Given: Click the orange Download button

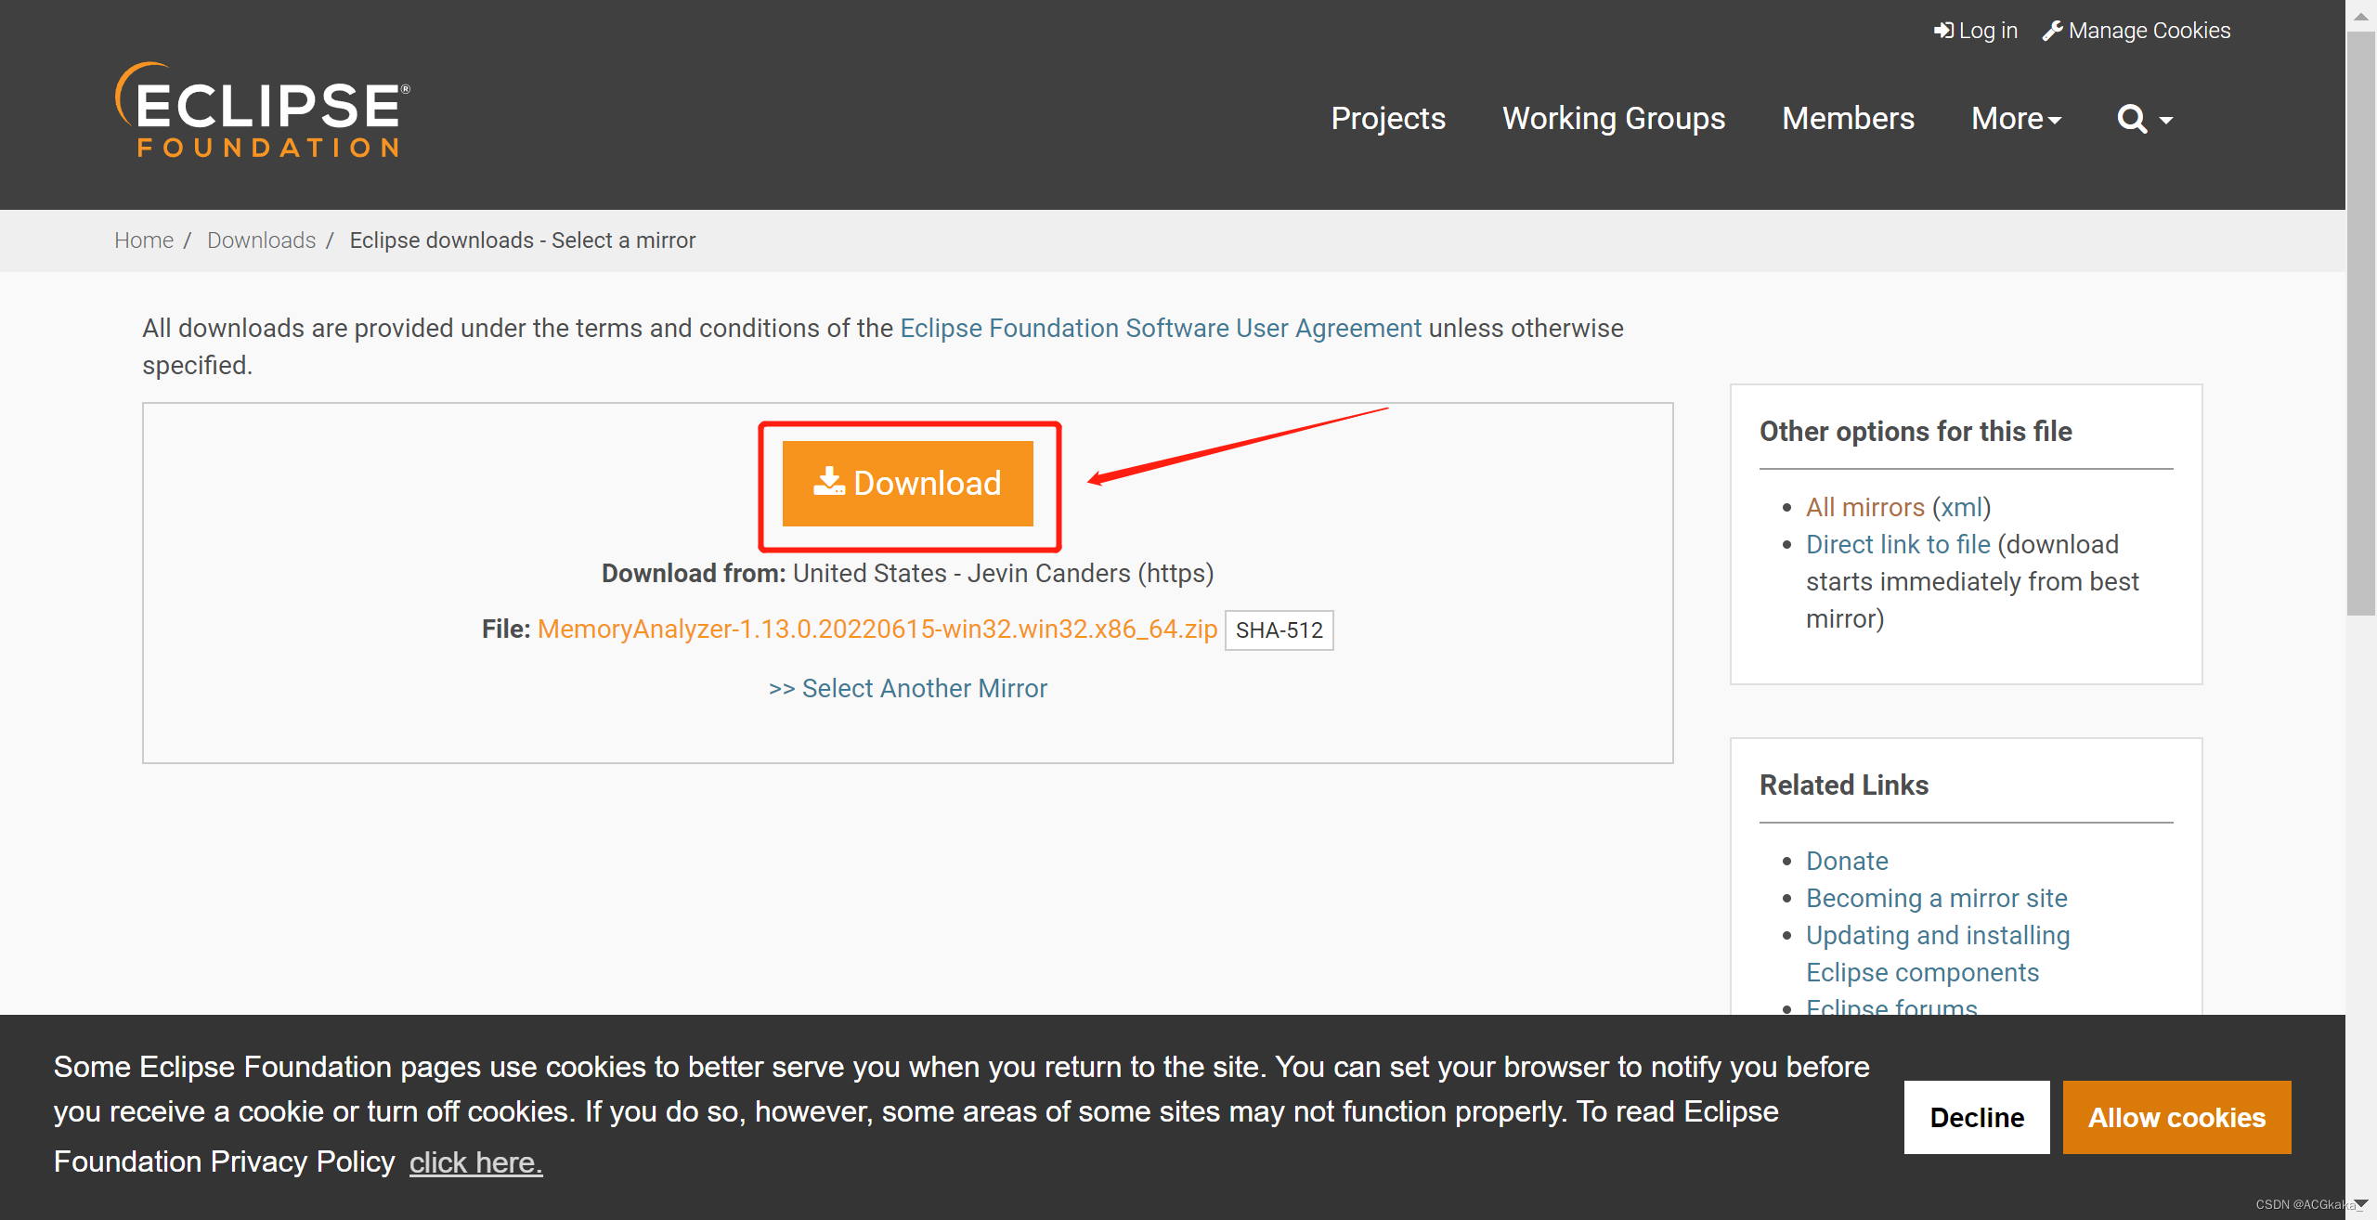Looking at the screenshot, I should pyautogui.click(x=908, y=484).
